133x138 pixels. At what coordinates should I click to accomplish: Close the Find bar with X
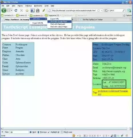(x=2, y=132)
